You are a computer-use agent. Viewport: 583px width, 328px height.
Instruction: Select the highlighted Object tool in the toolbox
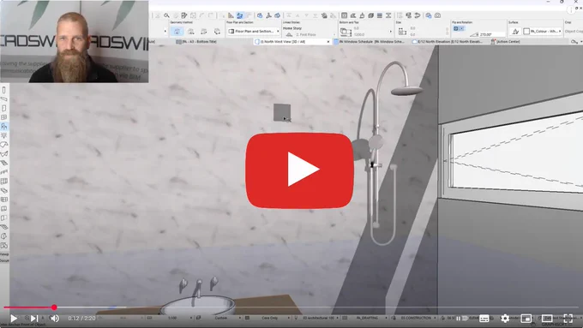(x=3, y=126)
